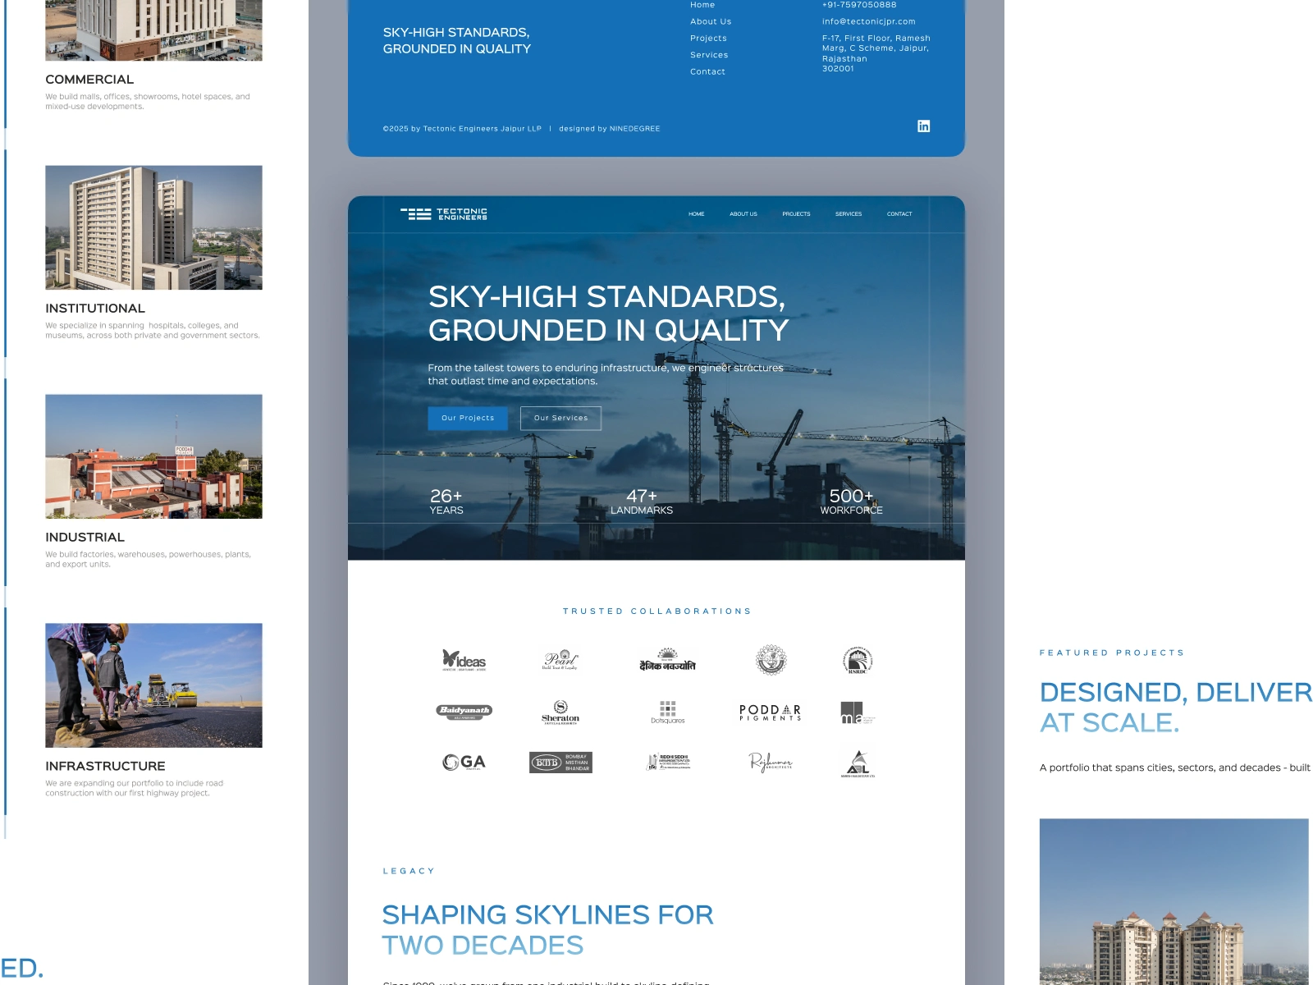This screenshot has width=1313, height=985.
Task: Click the Tectonic Engineers logo in the header
Action: coord(444,214)
